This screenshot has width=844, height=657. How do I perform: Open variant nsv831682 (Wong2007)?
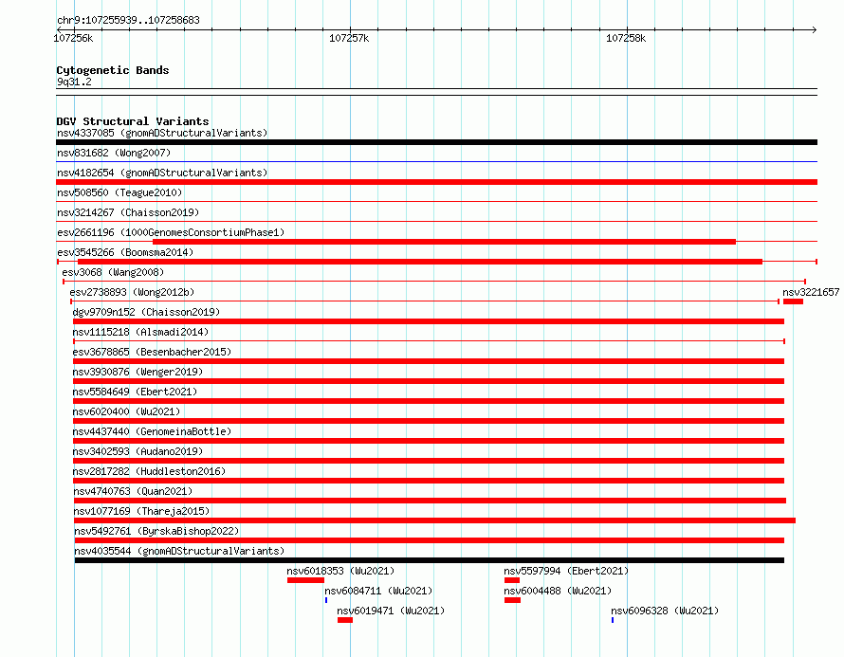[x=114, y=153]
